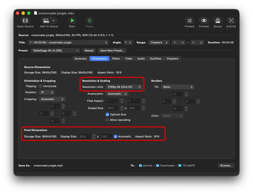
Task: Open the start chapter dropdown
Action: (x=179, y=42)
